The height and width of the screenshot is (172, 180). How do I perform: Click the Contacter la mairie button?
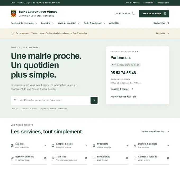154,14
